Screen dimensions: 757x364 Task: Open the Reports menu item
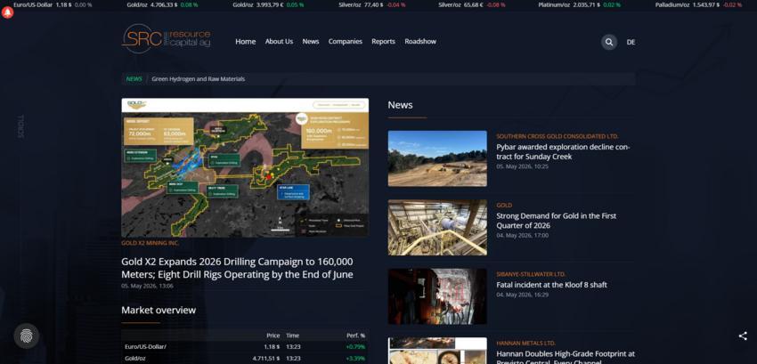[383, 42]
